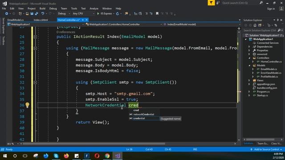Image resolution: width=285 pixels, height=160 pixels.
Task: Open Opera browser from the taskbar
Action: point(97,156)
